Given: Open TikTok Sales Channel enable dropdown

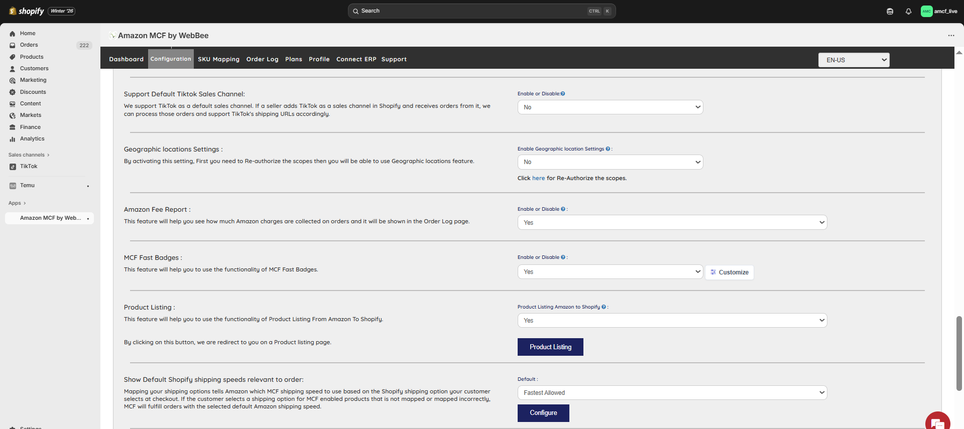Looking at the screenshot, I should (x=610, y=107).
